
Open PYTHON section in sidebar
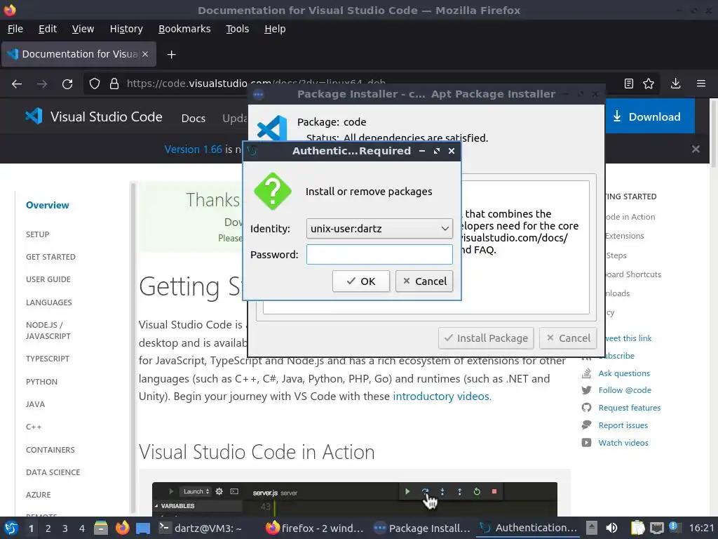coord(41,382)
